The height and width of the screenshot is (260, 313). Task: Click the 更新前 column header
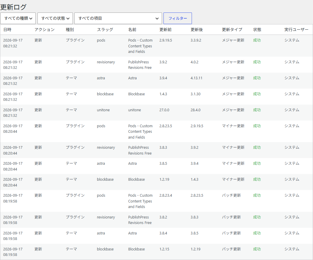pyautogui.click(x=166, y=30)
